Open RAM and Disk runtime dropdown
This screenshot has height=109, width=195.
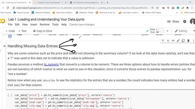click(168, 31)
